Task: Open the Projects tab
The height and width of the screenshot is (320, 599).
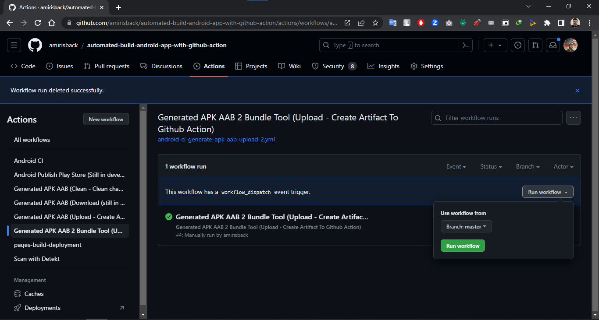Action: [x=251, y=66]
